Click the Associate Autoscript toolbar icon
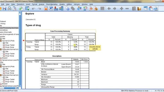 coord(85,8)
